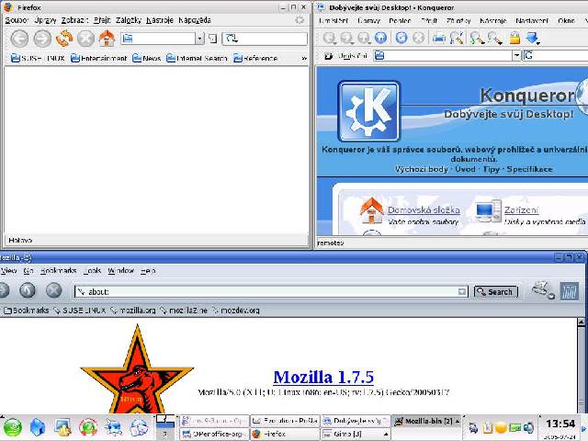588x441 pixels.
Task: Open the Mozilla URL bar history dropdown
Action: click(x=462, y=292)
